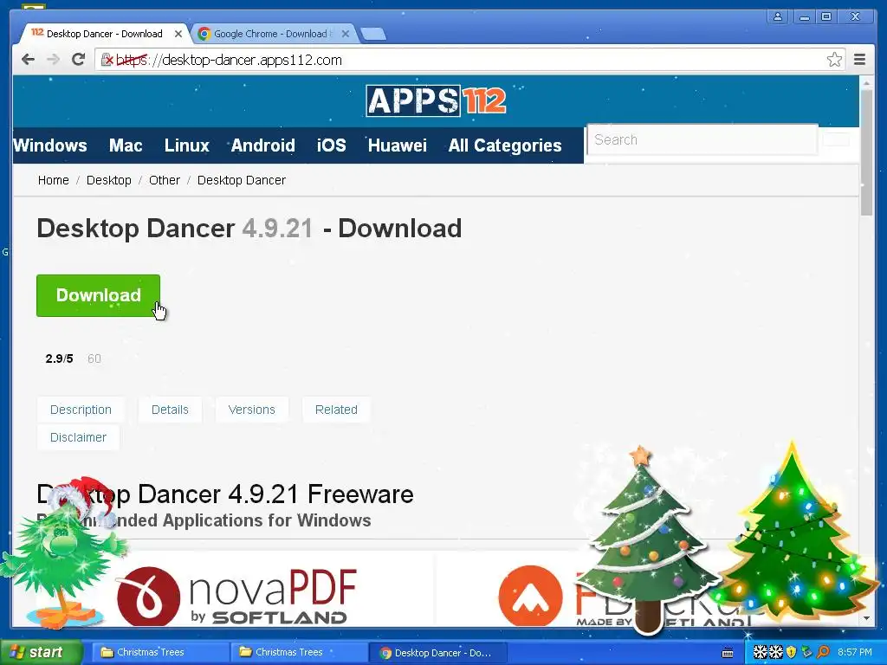Image resolution: width=887 pixels, height=665 pixels.
Task: Reload the page with the refresh icon
Action: click(x=79, y=60)
